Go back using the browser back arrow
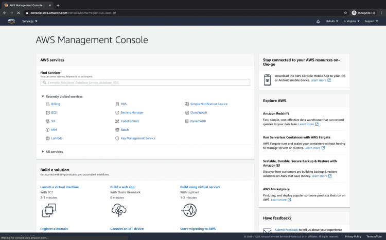386x240 pixels. pyautogui.click(x=5, y=13)
